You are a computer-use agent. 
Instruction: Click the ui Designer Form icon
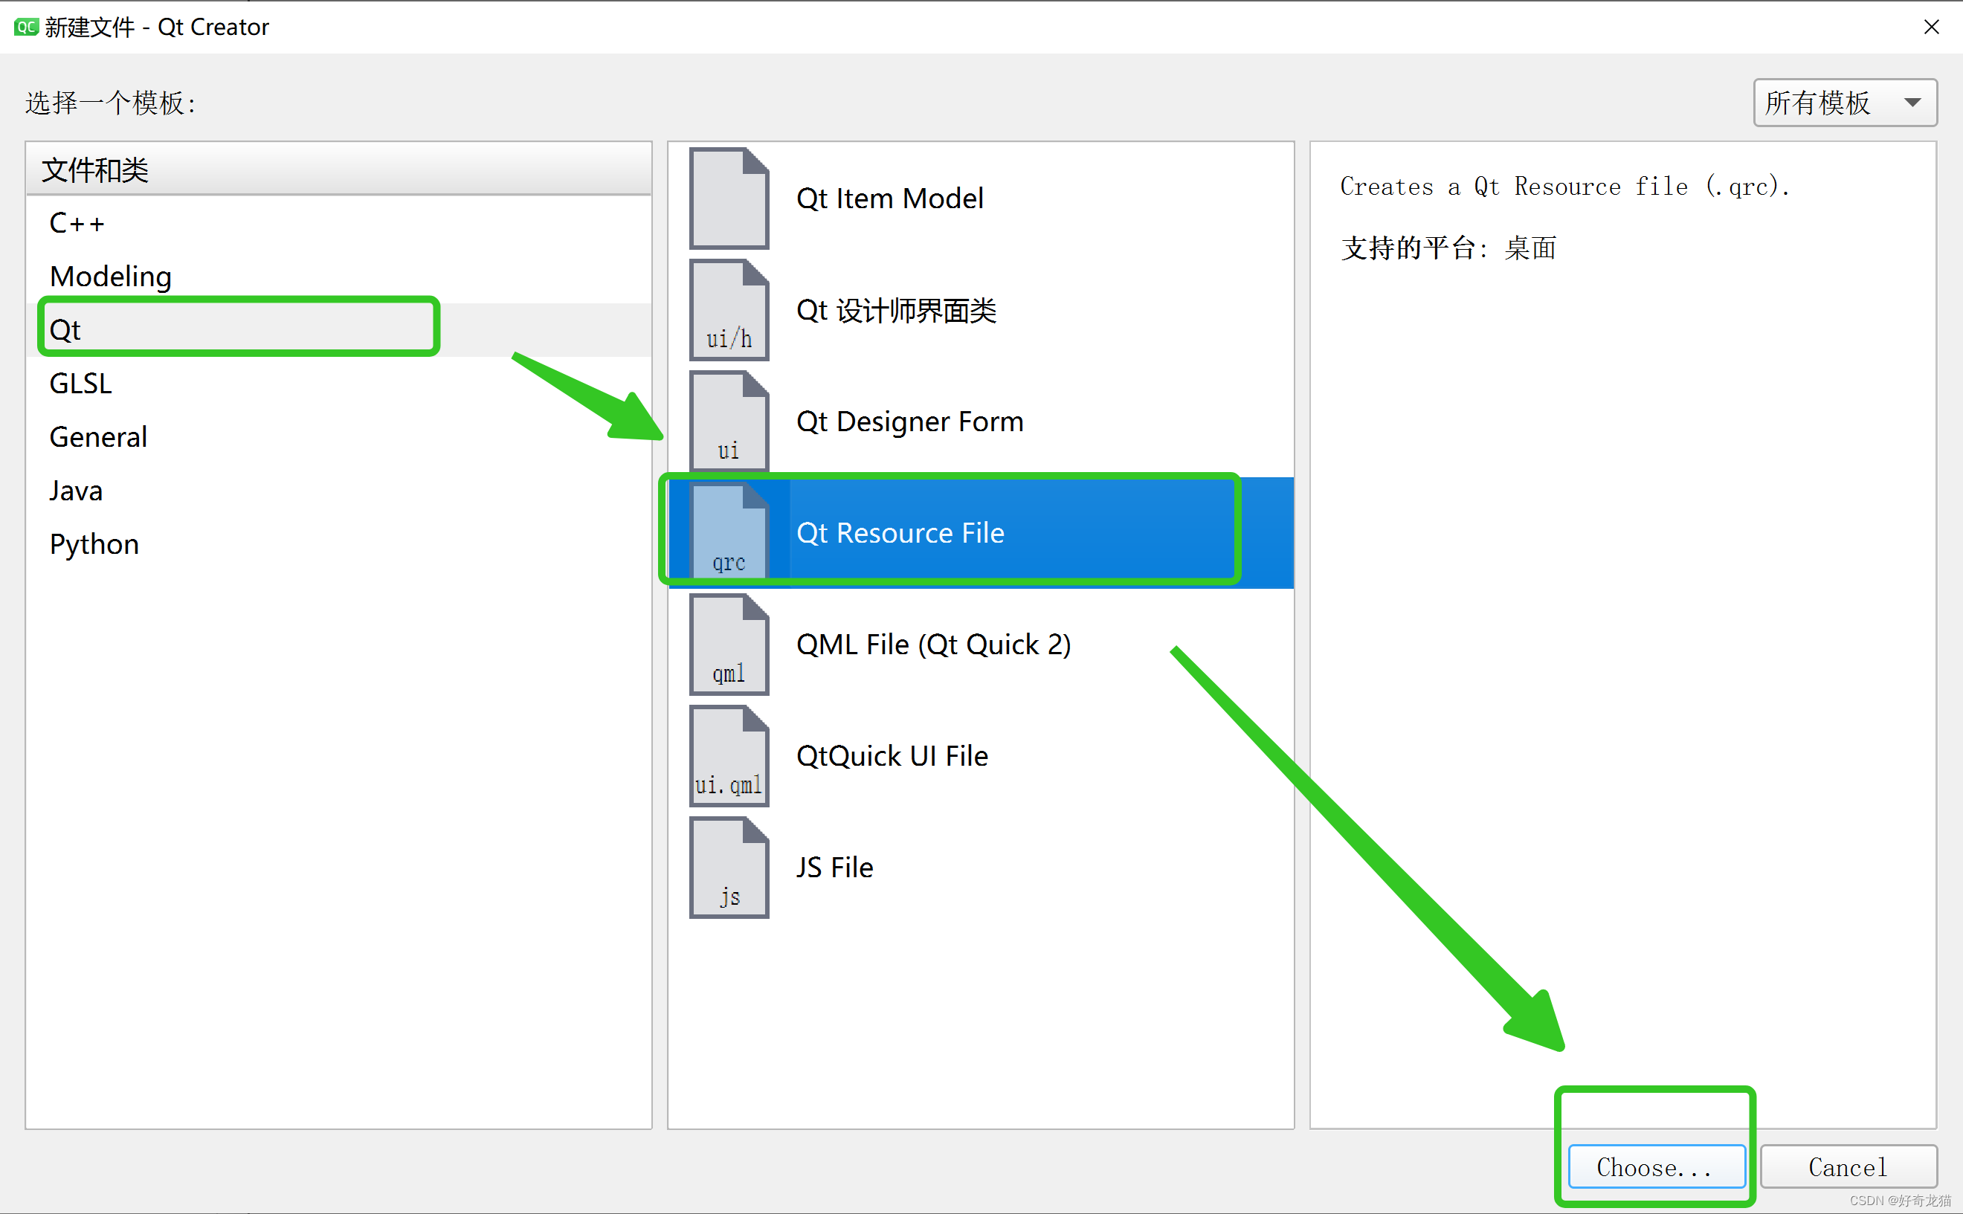click(728, 422)
